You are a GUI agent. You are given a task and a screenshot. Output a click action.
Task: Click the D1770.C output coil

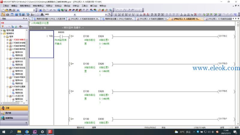pos(226,36)
